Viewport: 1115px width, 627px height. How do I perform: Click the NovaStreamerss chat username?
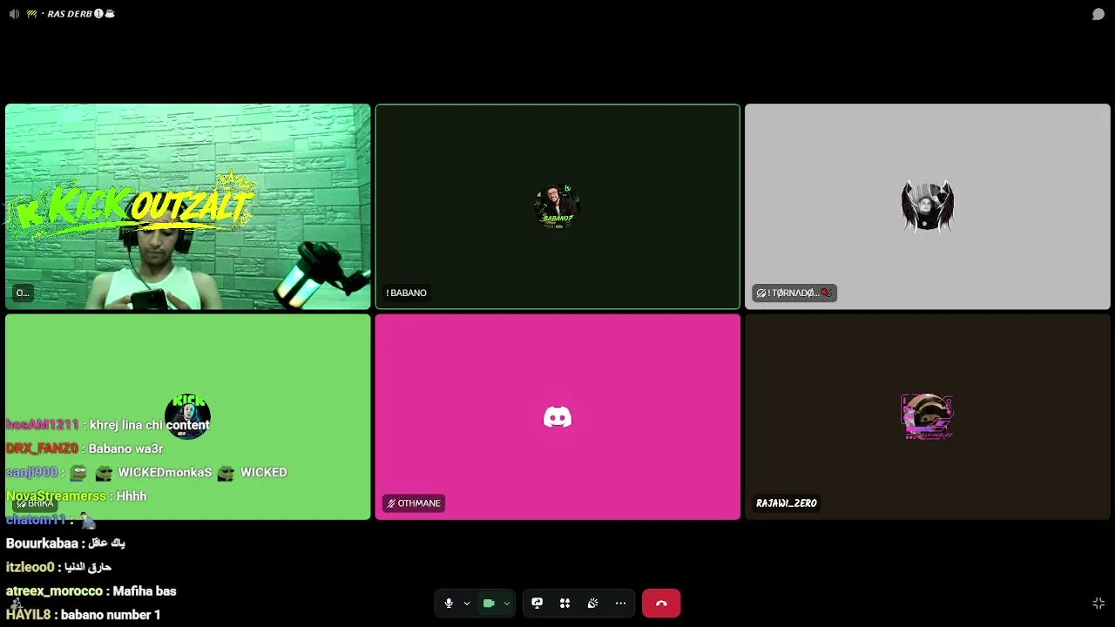pos(56,496)
